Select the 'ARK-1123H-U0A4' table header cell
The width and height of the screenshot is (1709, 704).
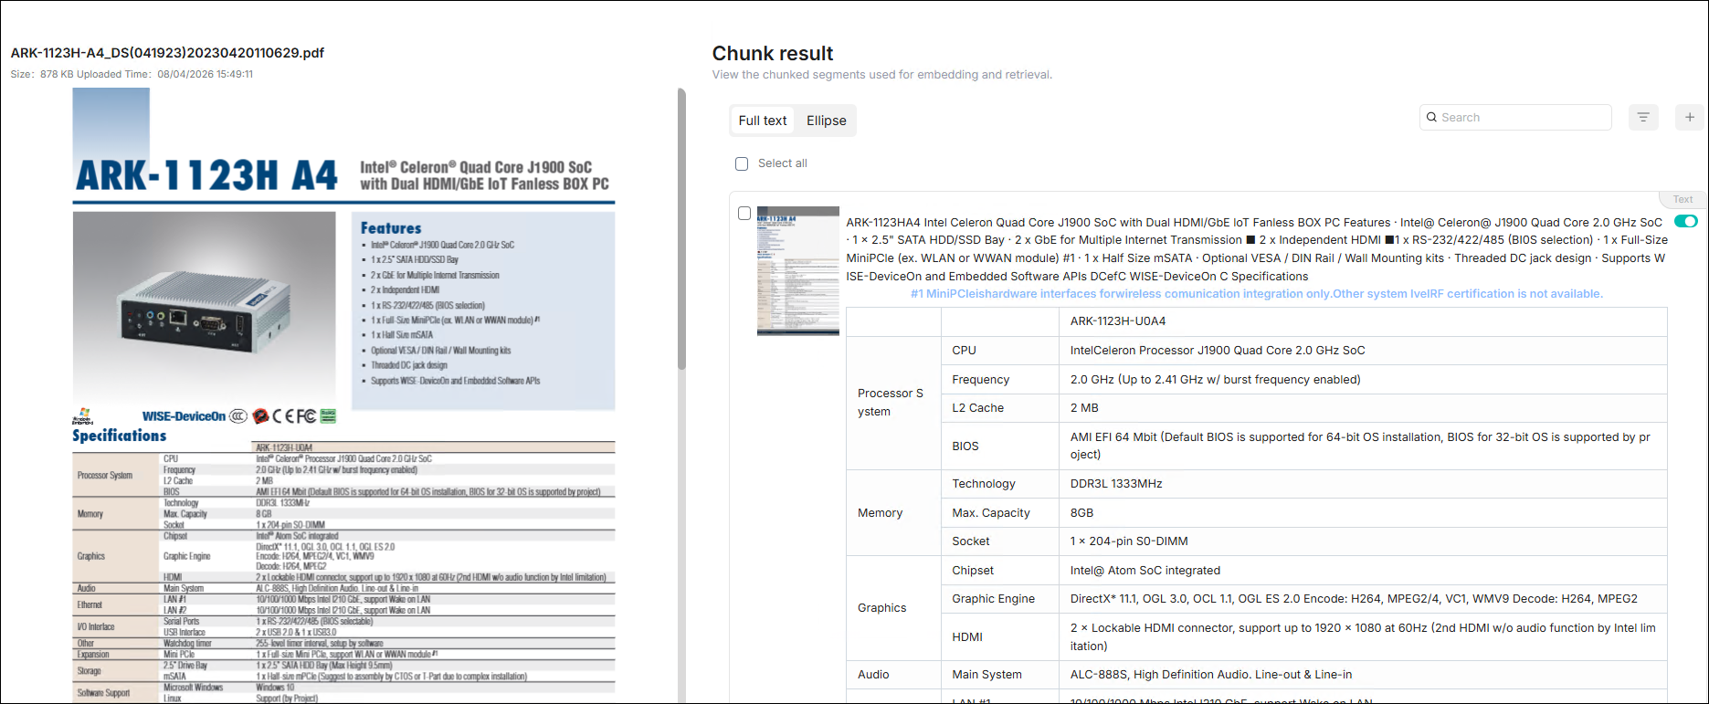tap(1363, 321)
